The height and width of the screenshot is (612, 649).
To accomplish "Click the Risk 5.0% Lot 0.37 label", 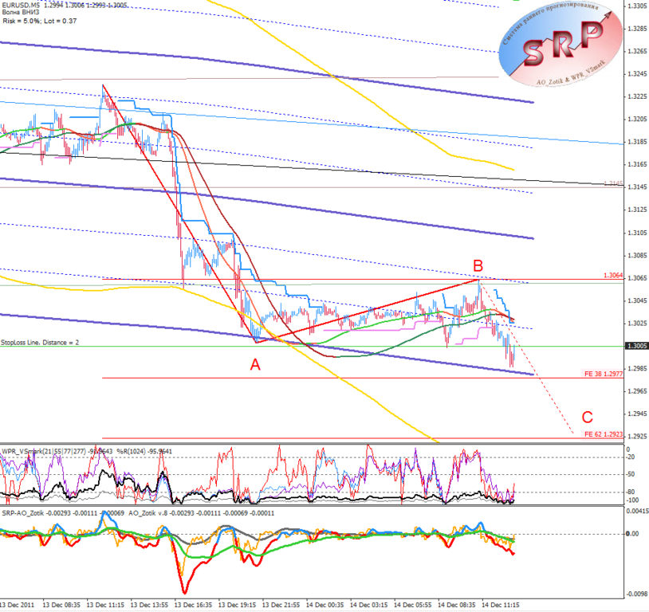I will [x=40, y=21].
